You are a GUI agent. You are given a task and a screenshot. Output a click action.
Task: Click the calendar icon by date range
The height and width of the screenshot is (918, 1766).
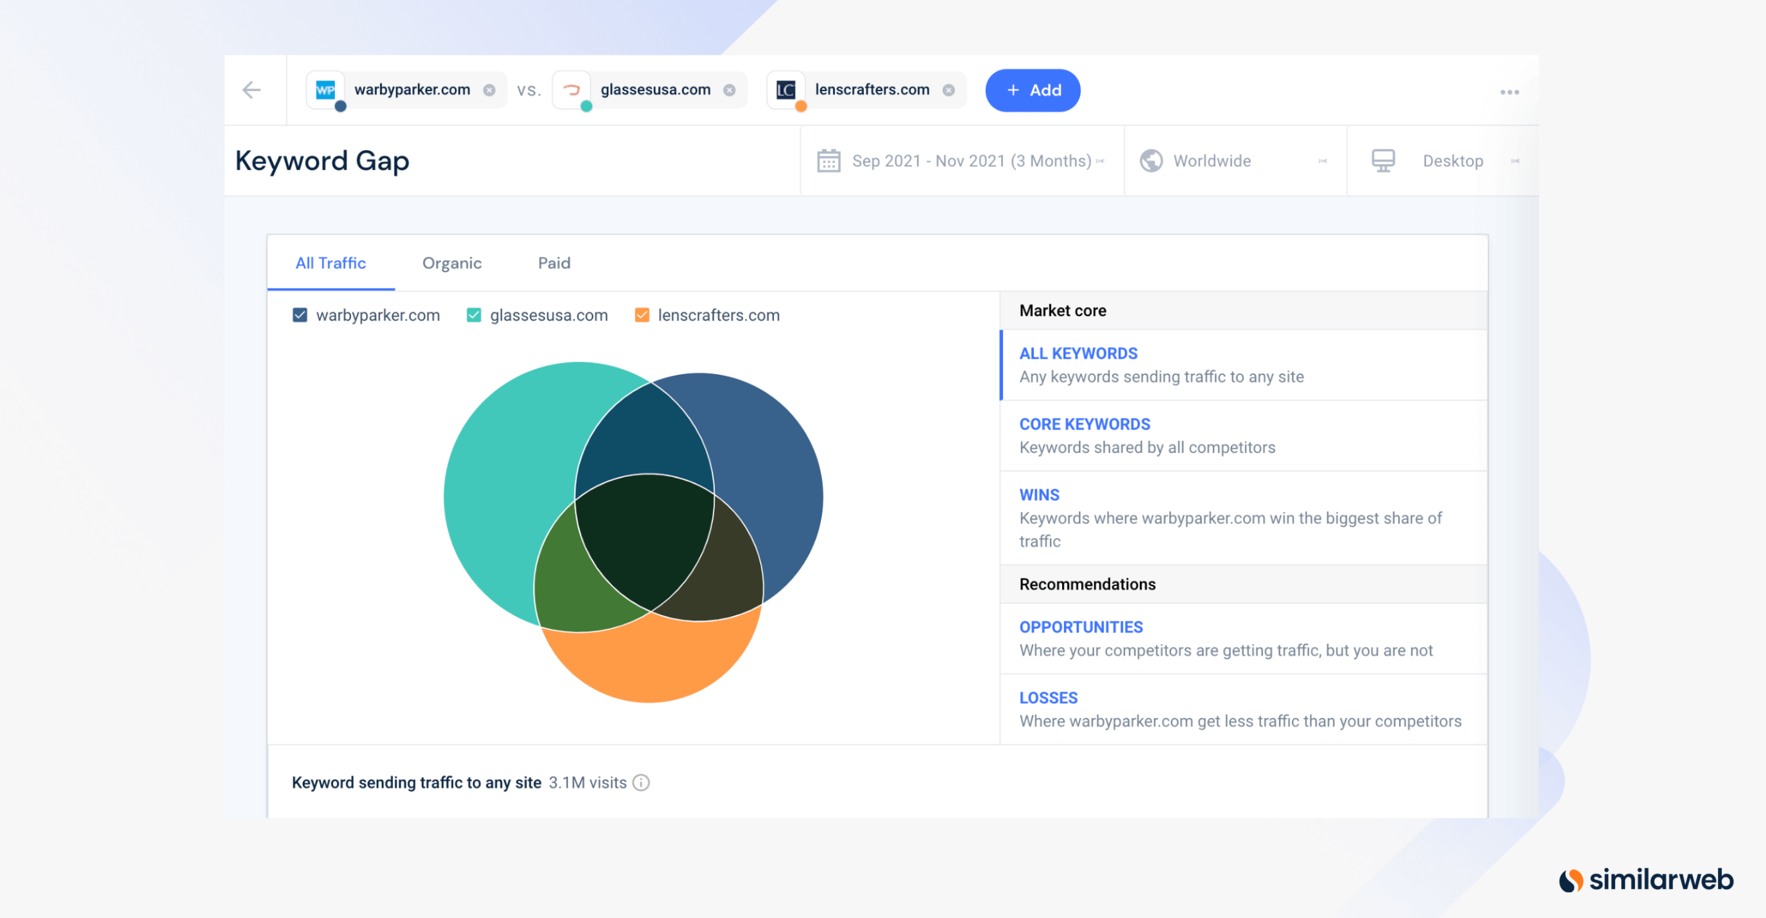[x=828, y=161]
